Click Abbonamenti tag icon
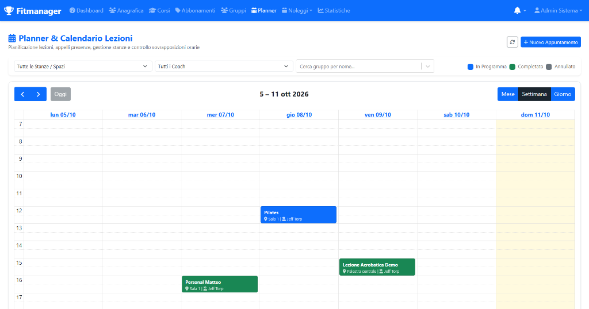 pos(178,10)
